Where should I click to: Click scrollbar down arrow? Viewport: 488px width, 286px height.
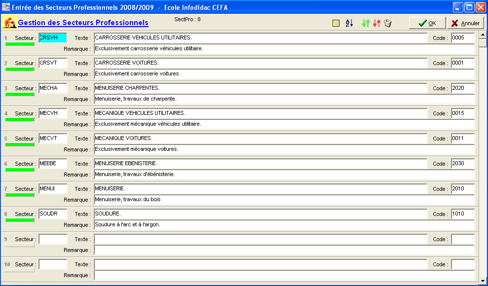coord(483,280)
